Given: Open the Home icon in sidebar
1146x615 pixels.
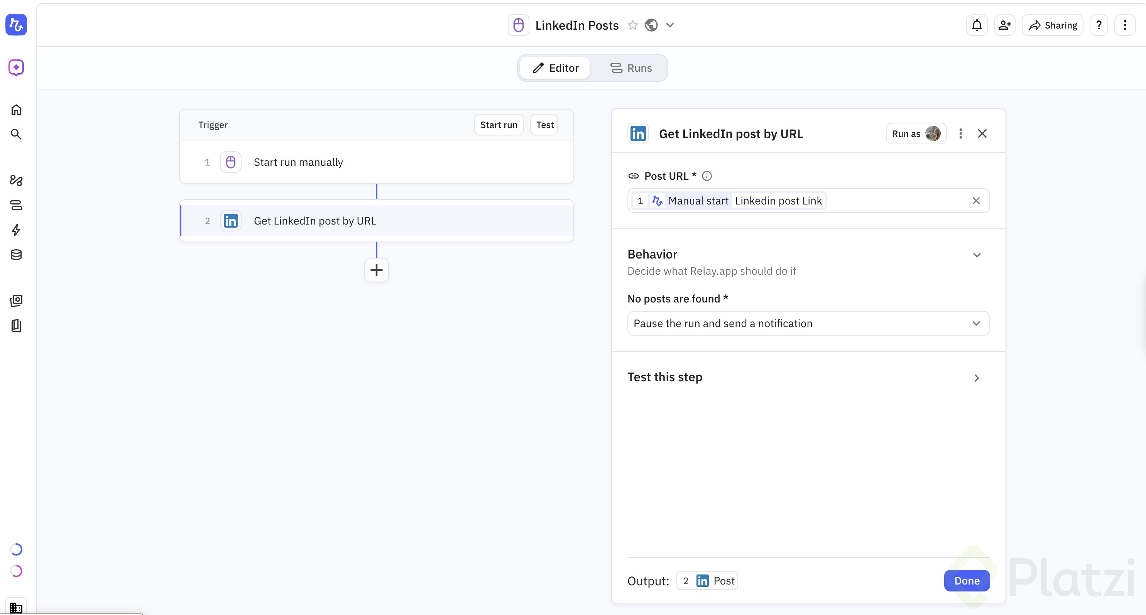Looking at the screenshot, I should tap(16, 110).
